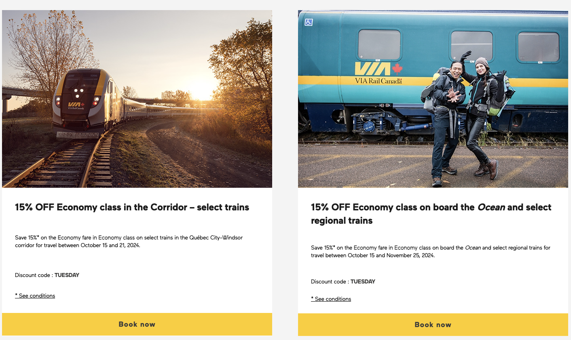Book now for the Corridor offer
Viewport: 571px width, 340px height.
[137, 324]
